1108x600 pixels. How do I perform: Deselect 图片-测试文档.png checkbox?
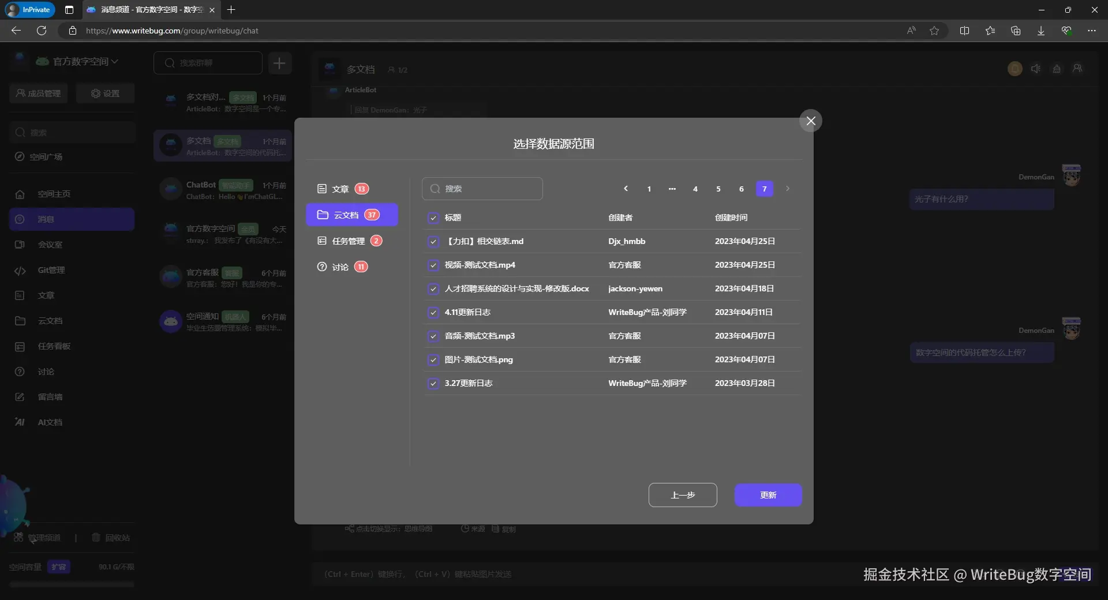pyautogui.click(x=433, y=360)
